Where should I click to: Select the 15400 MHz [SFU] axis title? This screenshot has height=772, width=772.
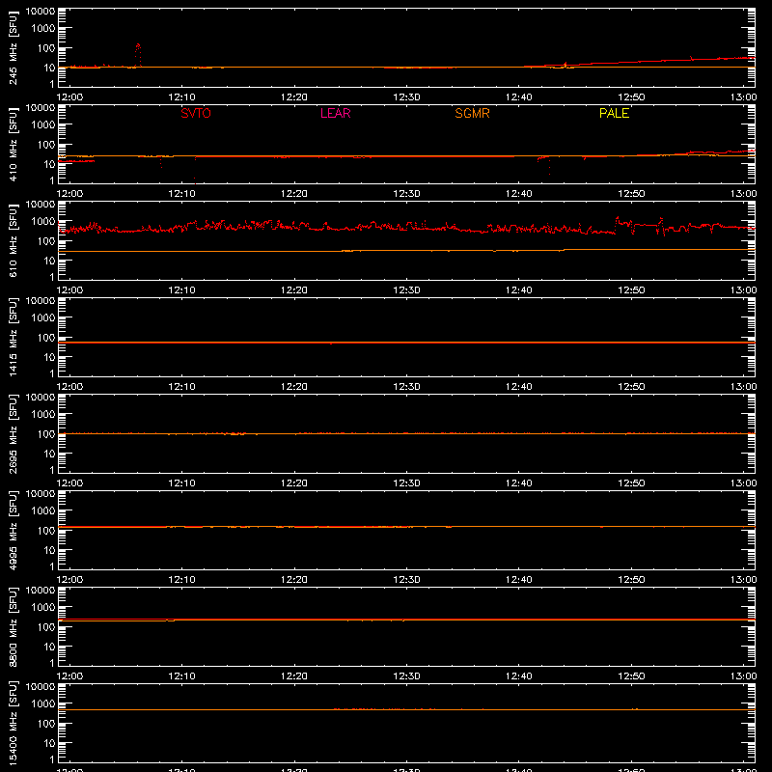[13, 723]
